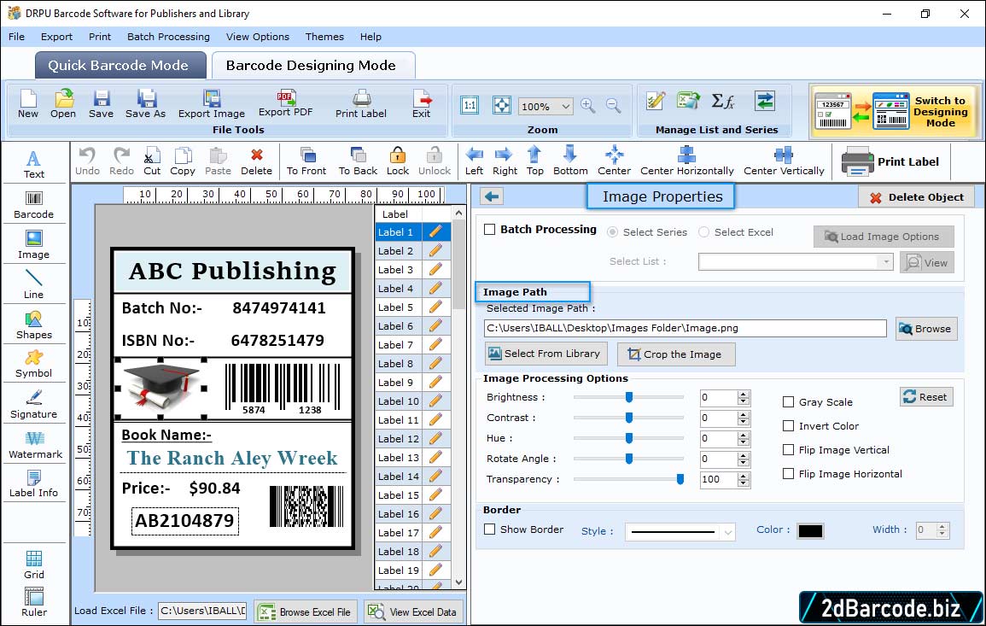Toggle the Ruler display

[34, 602]
